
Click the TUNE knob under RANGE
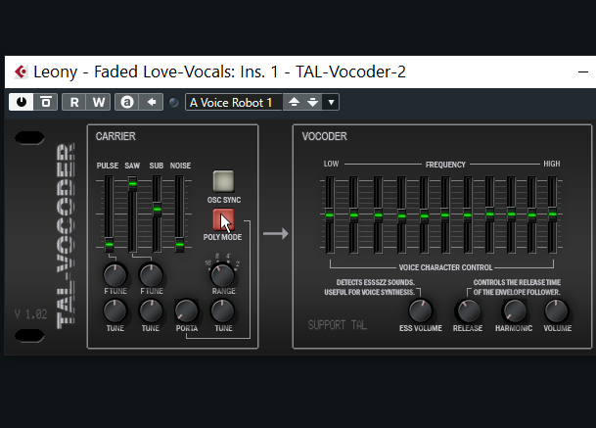pyautogui.click(x=222, y=310)
